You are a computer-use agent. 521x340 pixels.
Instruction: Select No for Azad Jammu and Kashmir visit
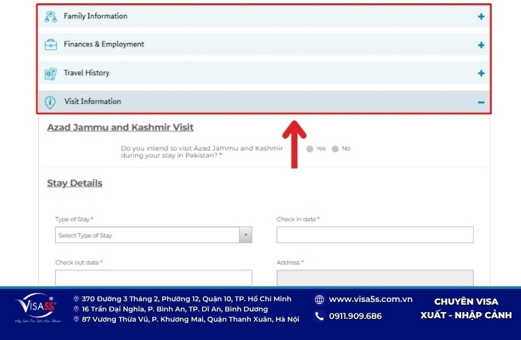[x=336, y=149]
